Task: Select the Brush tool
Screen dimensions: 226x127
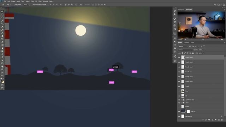Action: (x=2, y=33)
